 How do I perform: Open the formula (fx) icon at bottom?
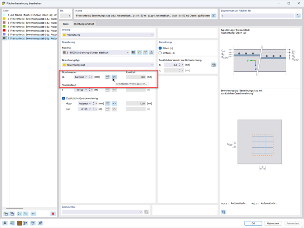(40, 223)
